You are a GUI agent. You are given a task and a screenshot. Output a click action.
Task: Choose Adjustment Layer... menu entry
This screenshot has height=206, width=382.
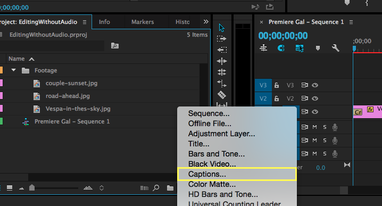(x=221, y=134)
